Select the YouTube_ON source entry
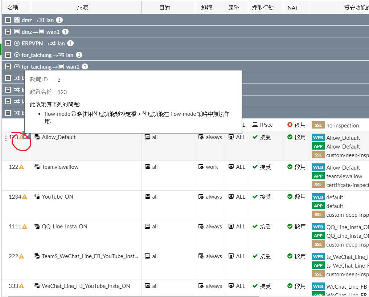This screenshot has width=369, height=297. (57, 197)
